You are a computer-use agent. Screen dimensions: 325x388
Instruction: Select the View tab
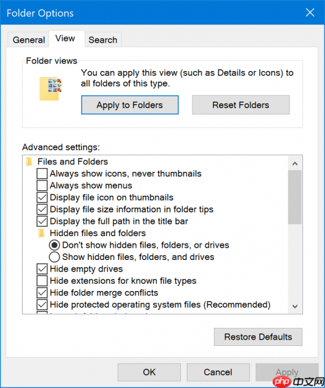tap(65, 39)
